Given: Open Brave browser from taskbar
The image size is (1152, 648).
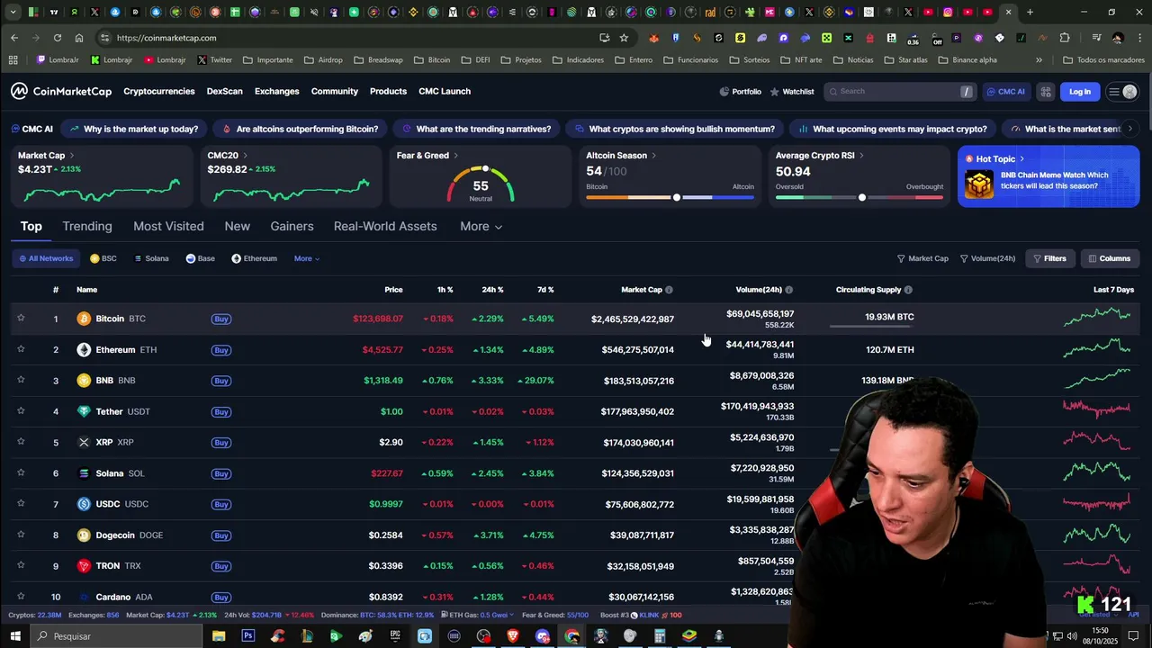Looking at the screenshot, I should (x=513, y=636).
